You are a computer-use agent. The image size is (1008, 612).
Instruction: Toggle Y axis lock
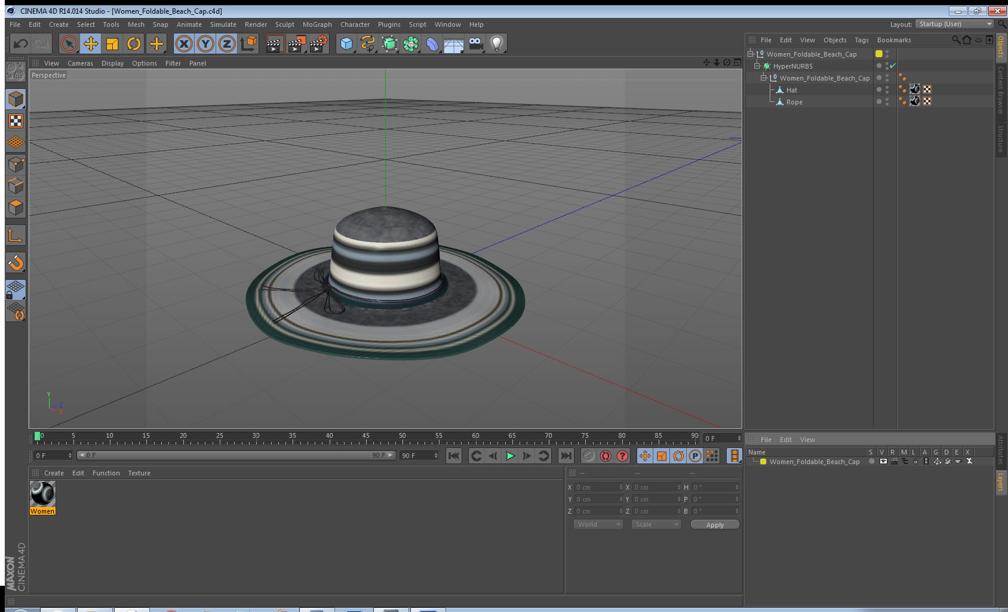[x=205, y=44]
